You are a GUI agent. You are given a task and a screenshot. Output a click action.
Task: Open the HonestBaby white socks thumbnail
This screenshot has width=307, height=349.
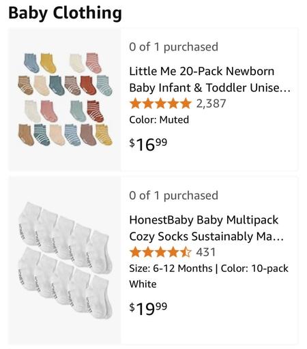pos(65,260)
